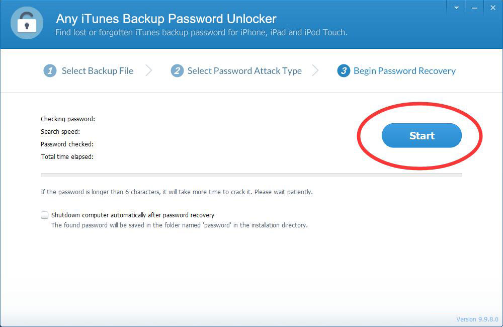This screenshot has height=327, width=503.
Task: Click the padlock app logo icon
Action: point(27,23)
